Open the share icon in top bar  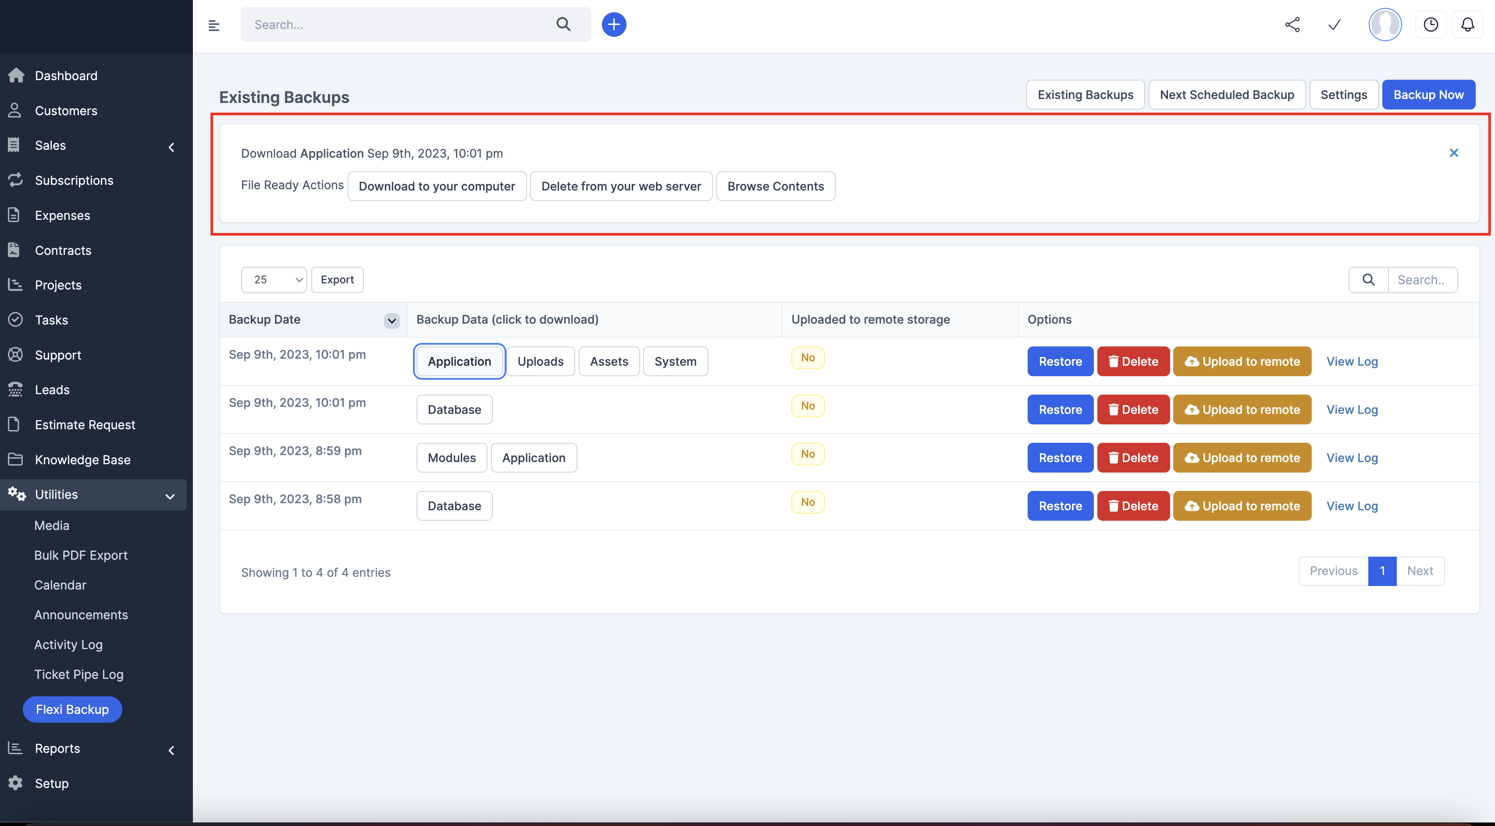point(1291,25)
